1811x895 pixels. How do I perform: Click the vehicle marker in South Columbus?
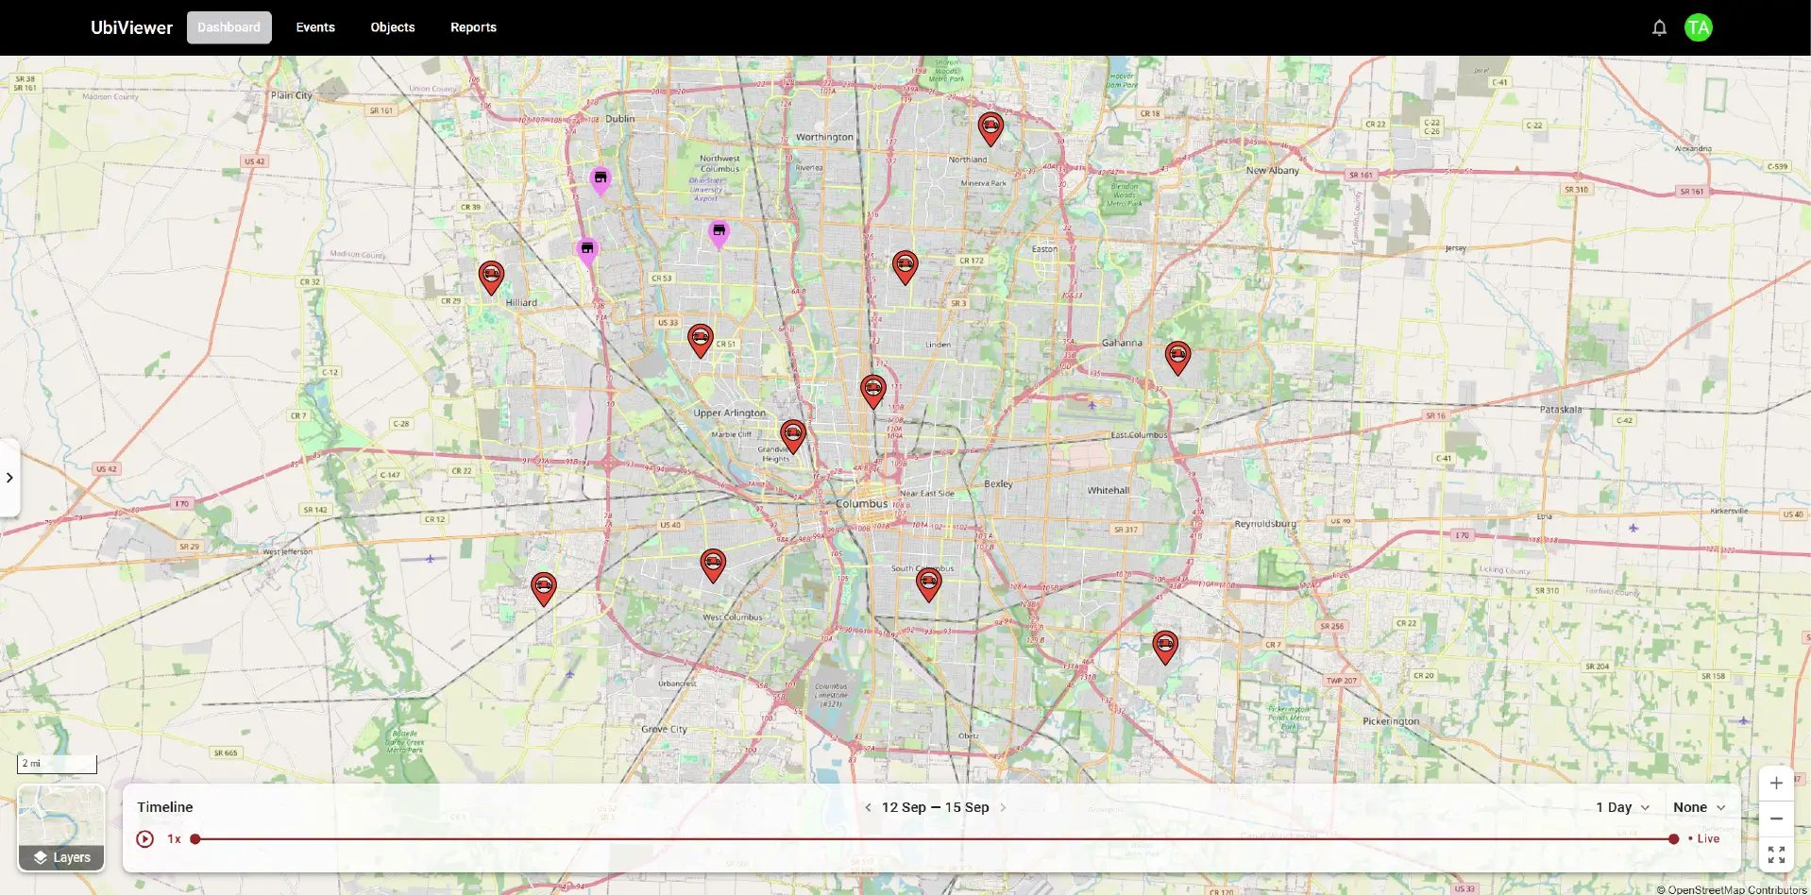coord(929,583)
